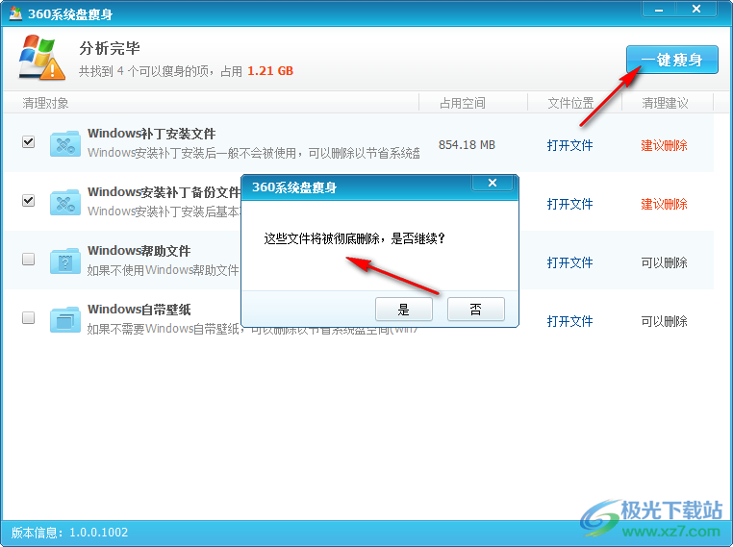The height and width of the screenshot is (547, 733).
Task: Click the 一键瘦身 button
Action: (x=671, y=60)
